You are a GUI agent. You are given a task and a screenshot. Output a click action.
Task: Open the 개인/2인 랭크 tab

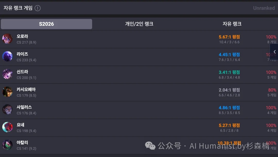tap(139, 24)
